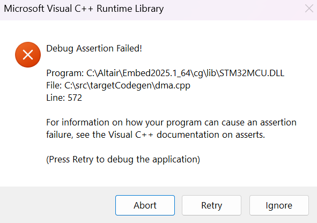This screenshot has height=223, width=317.
Task: Click the Abort button
Action: (x=145, y=205)
